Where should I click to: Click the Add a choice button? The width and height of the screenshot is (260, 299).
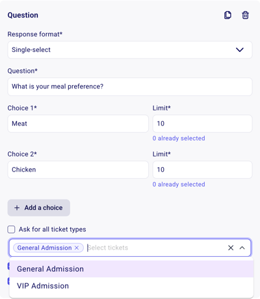(39, 208)
